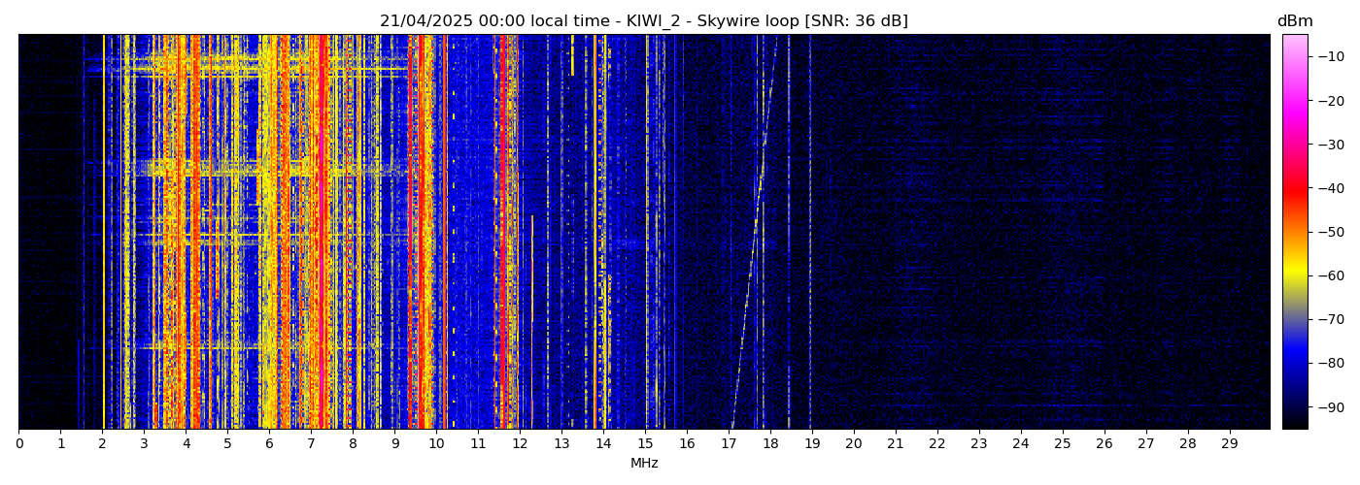Pick the yellow colorbar region near −60 dBm
The image size is (1360, 485).
[1294, 275]
